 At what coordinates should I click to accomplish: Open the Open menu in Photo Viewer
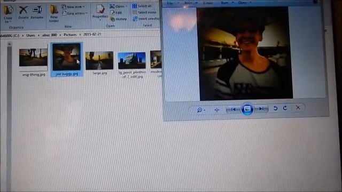click(x=242, y=3)
